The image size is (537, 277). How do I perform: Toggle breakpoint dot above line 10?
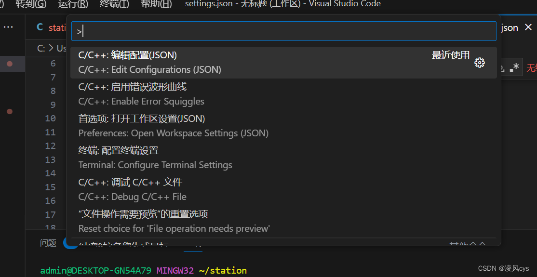click(10, 111)
